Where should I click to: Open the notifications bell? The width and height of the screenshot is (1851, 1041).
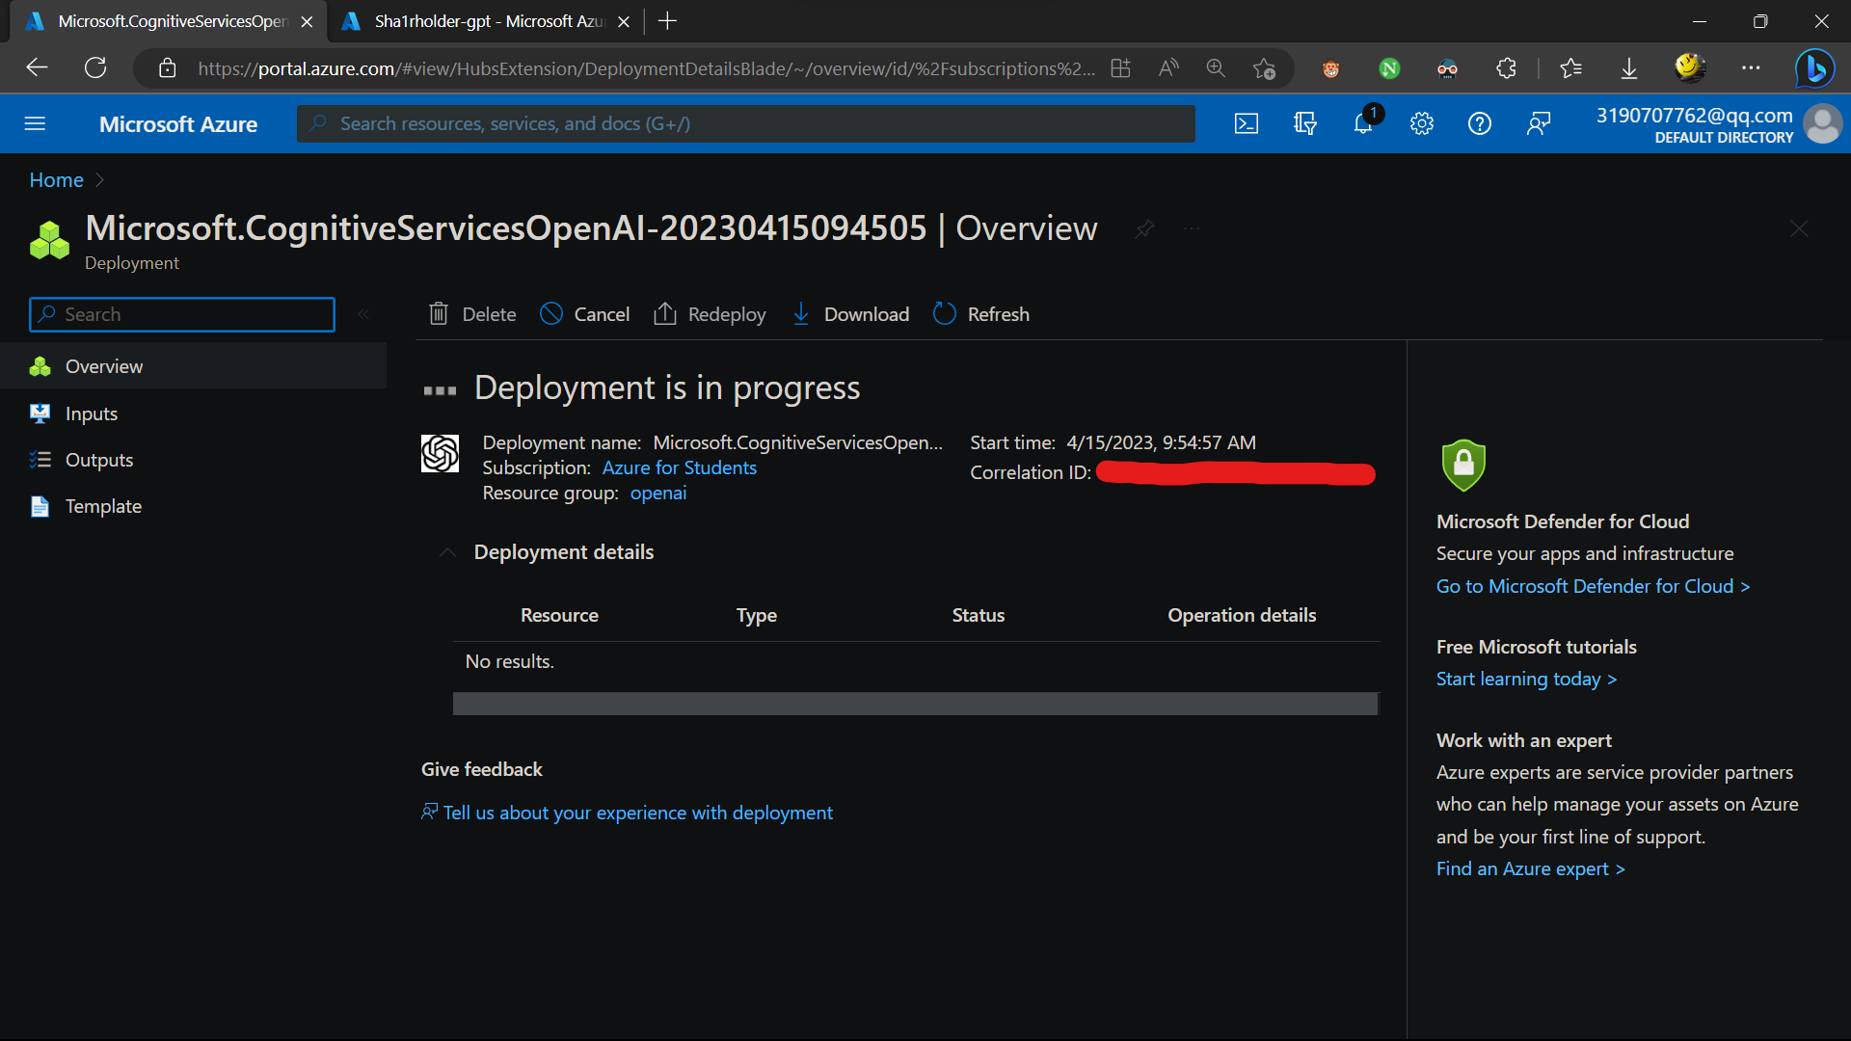click(1363, 123)
